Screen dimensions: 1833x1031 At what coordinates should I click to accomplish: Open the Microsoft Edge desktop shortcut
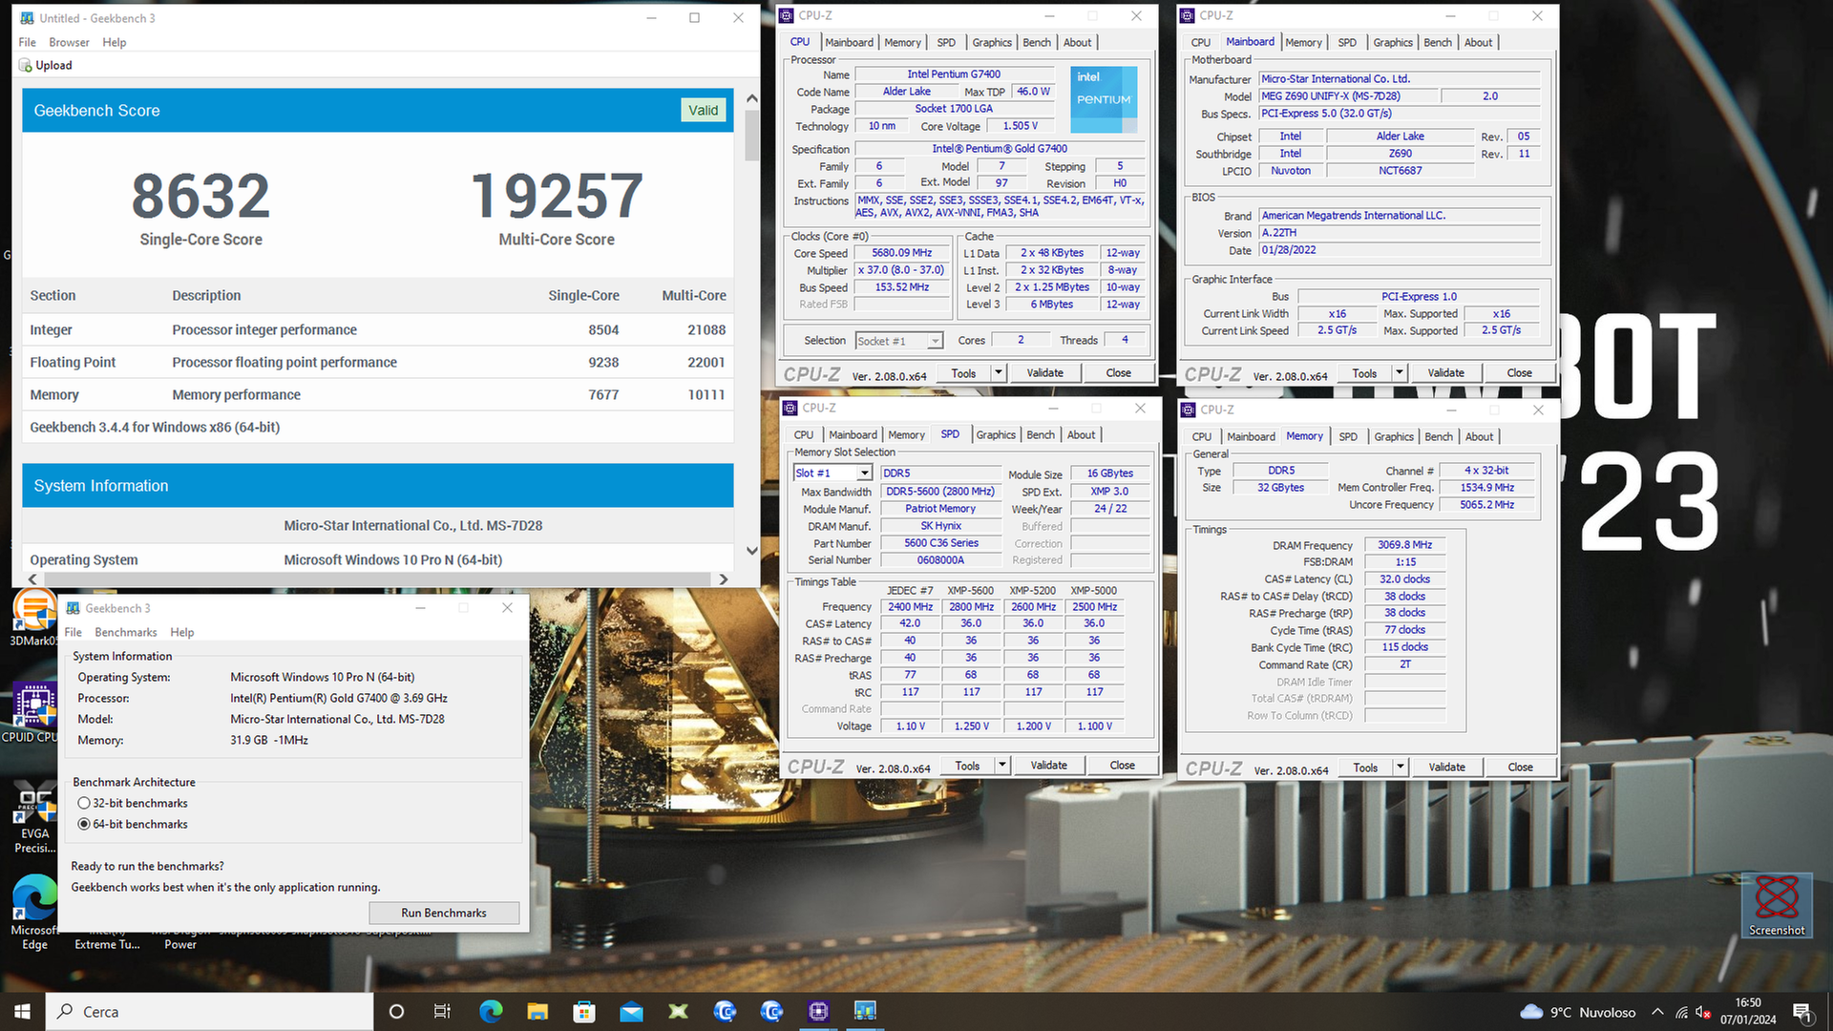point(34,913)
